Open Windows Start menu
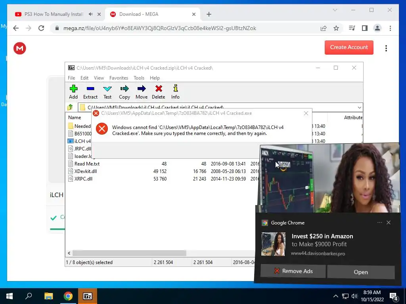 pos(10,296)
